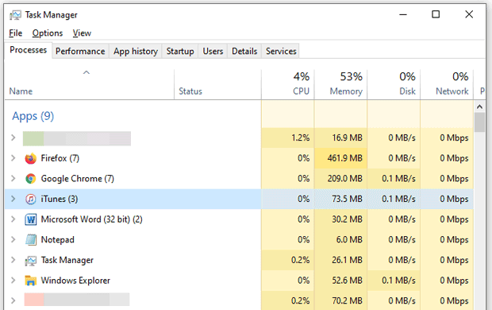
Task: Click the 70.2 MB memory cell
Action: [x=340, y=300]
